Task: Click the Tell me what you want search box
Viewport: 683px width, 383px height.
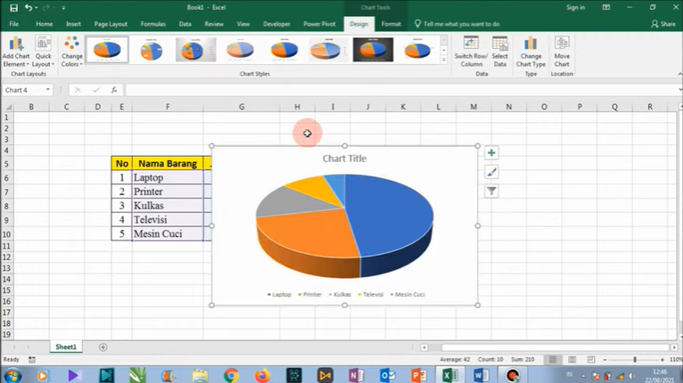Action: click(x=461, y=24)
